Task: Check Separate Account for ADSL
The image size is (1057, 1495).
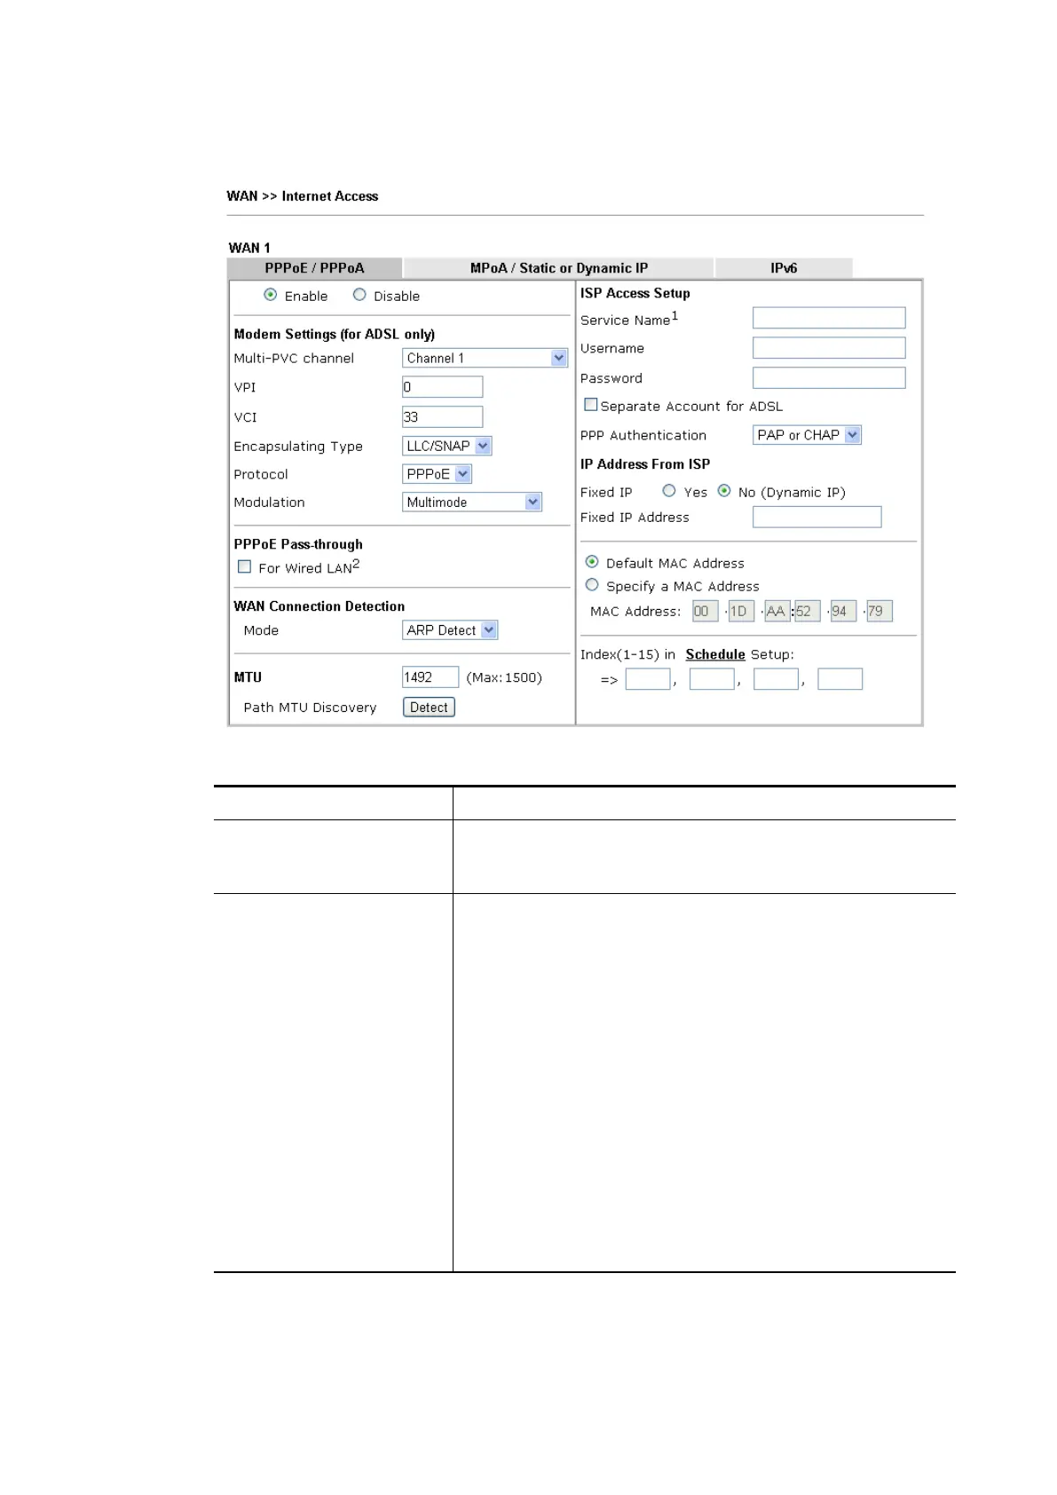Action: [x=590, y=405]
